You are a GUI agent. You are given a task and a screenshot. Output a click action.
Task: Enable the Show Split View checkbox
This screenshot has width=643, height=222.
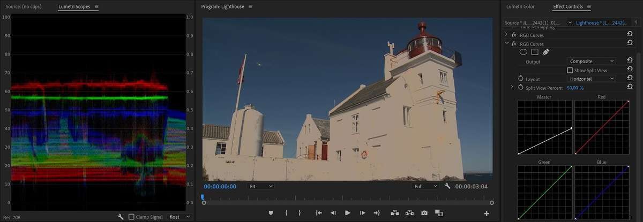click(x=570, y=70)
